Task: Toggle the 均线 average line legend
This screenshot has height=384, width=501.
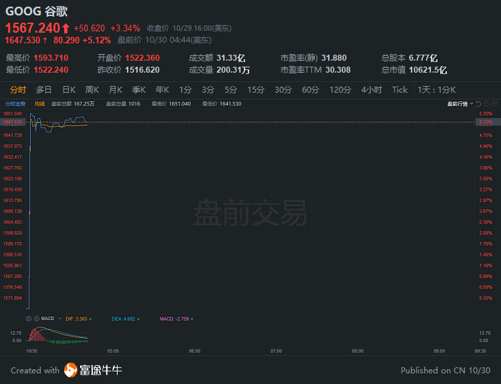Action: coord(39,103)
